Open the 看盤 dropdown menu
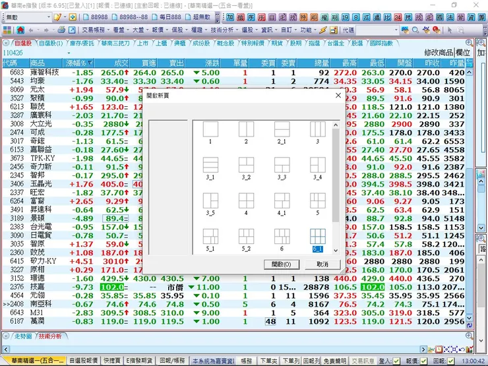 [121, 30]
